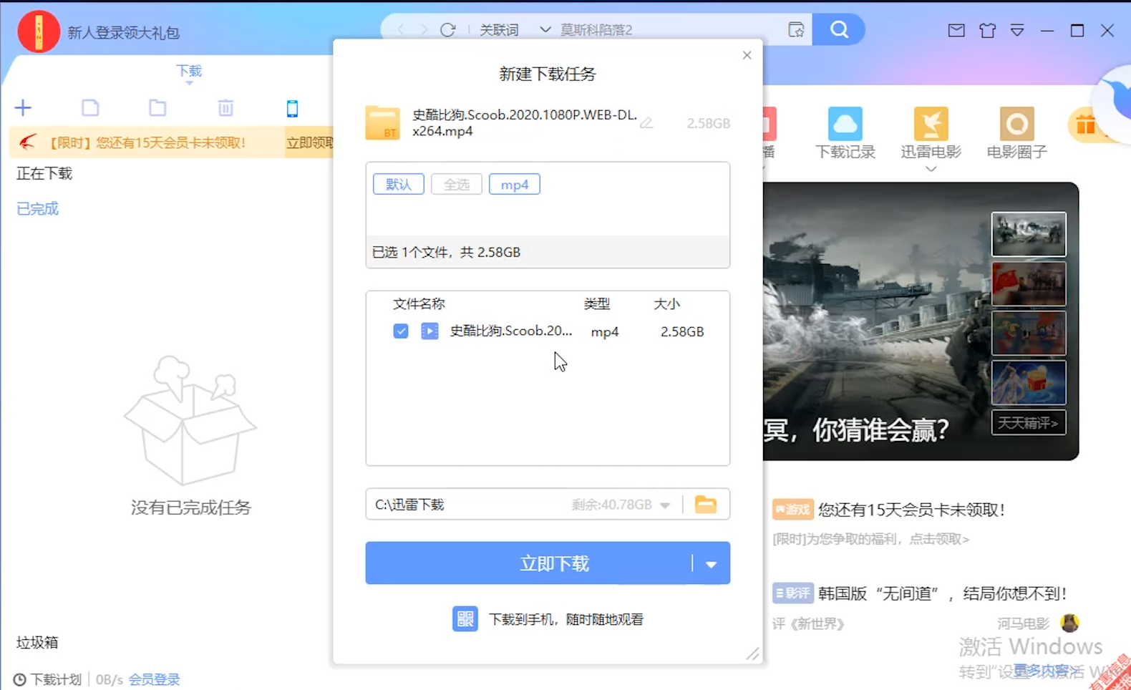
Task: Expand the 关联词 search dropdown
Action: click(x=545, y=30)
